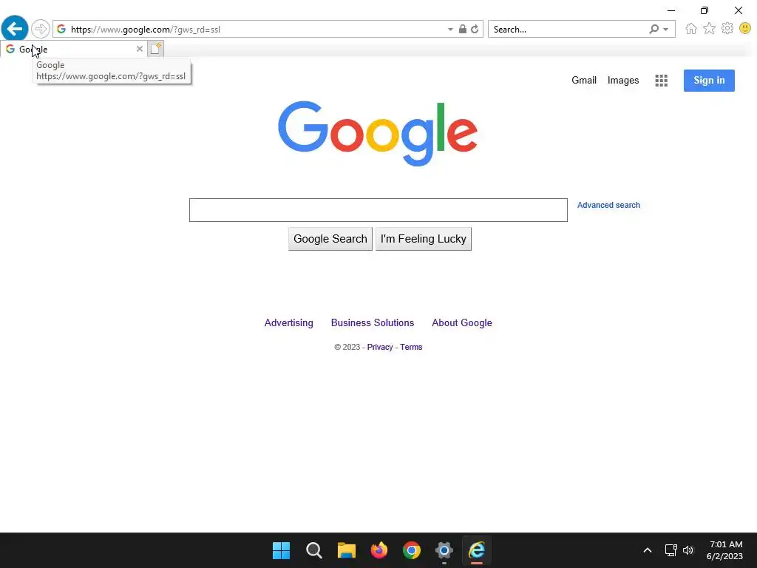Open Images link
Image resolution: width=757 pixels, height=568 pixels.
622,80
